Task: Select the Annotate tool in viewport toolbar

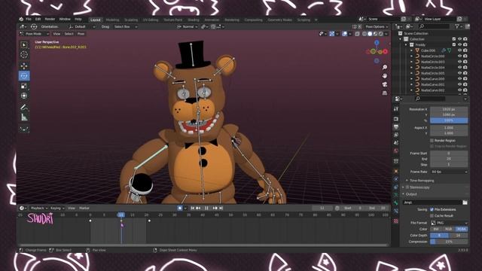Action: (x=24, y=107)
